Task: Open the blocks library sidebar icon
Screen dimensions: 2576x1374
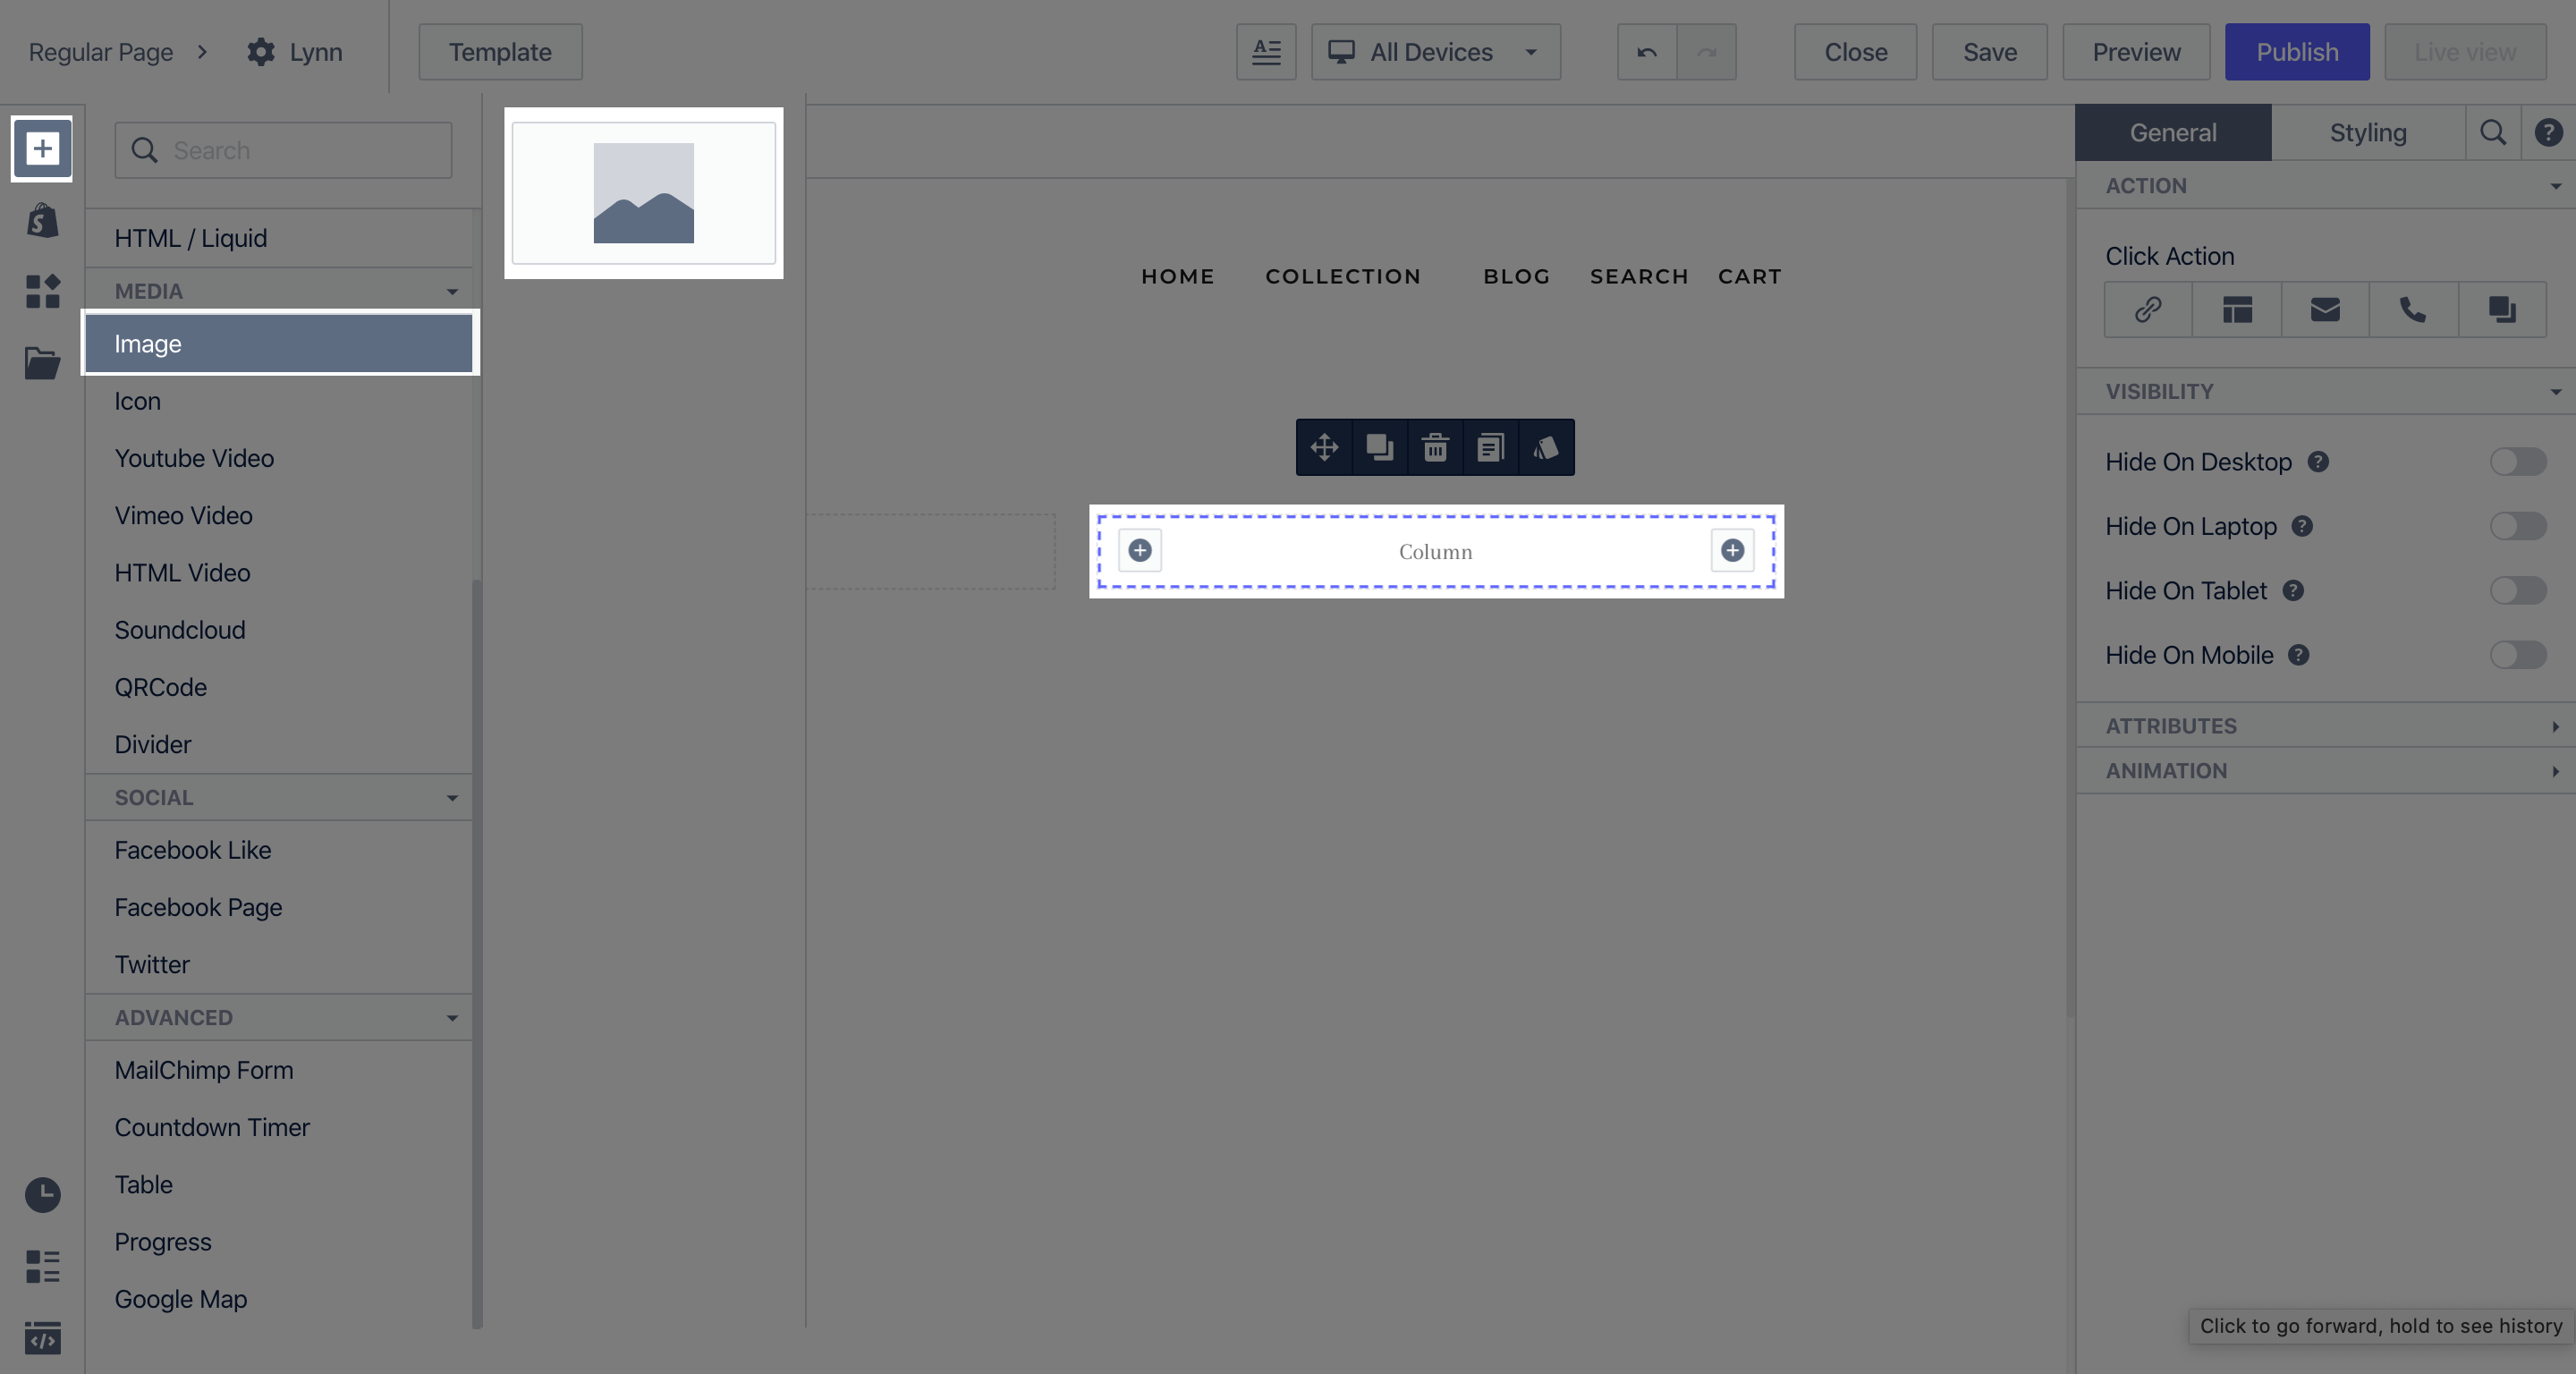Action: tap(42, 291)
